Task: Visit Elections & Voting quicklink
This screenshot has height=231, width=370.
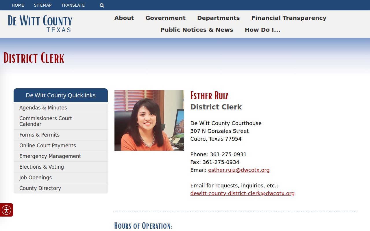Action: pyautogui.click(x=61, y=167)
